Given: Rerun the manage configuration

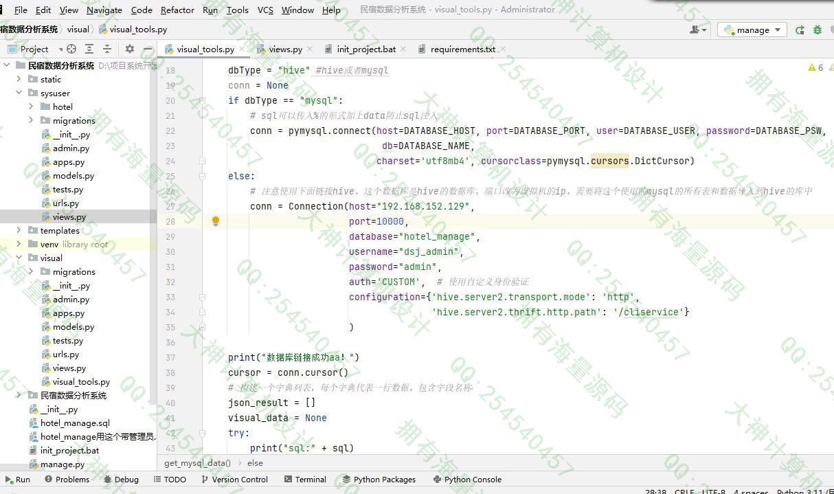Looking at the screenshot, I should (800, 30).
